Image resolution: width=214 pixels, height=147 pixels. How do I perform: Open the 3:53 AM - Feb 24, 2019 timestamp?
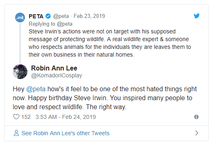pos(65,117)
